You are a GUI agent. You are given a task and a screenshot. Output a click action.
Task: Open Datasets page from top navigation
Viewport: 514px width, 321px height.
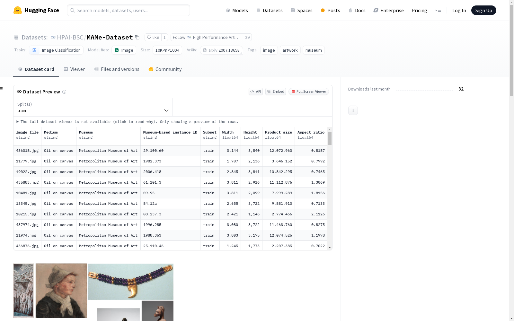click(x=269, y=10)
